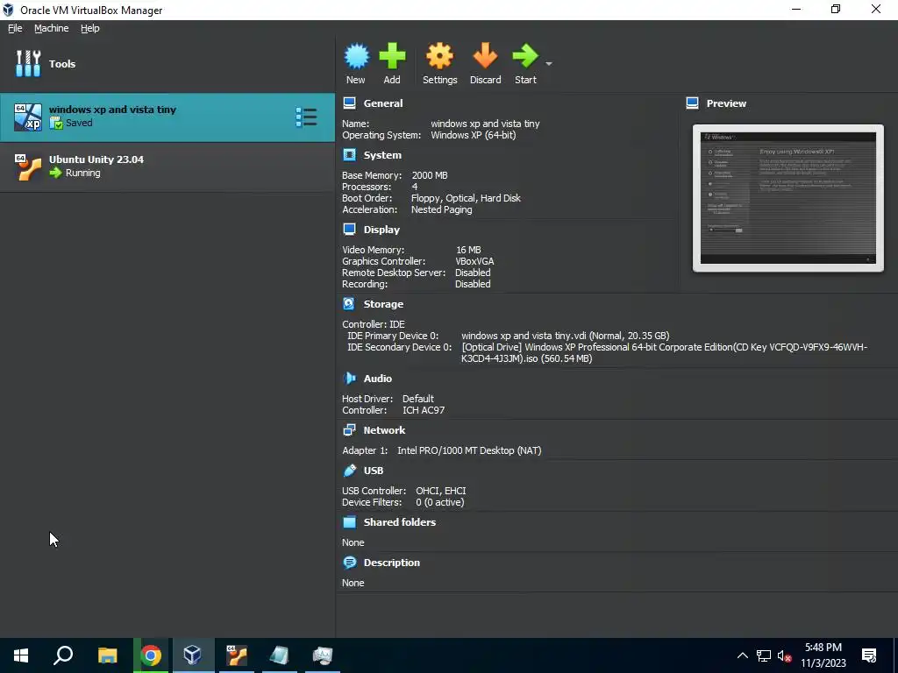Click the Display section monitor icon
898x673 pixels.
click(x=349, y=229)
